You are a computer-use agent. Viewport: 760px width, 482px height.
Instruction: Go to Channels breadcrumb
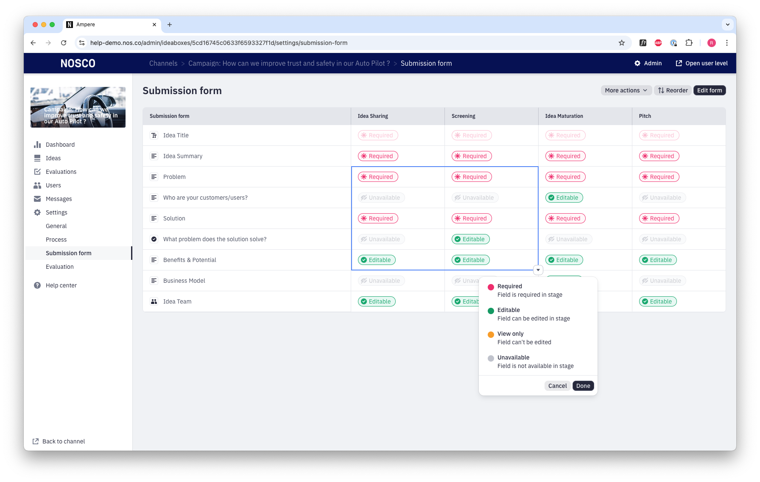(163, 63)
